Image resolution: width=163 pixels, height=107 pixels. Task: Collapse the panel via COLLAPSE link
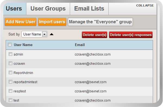pos(145,5)
